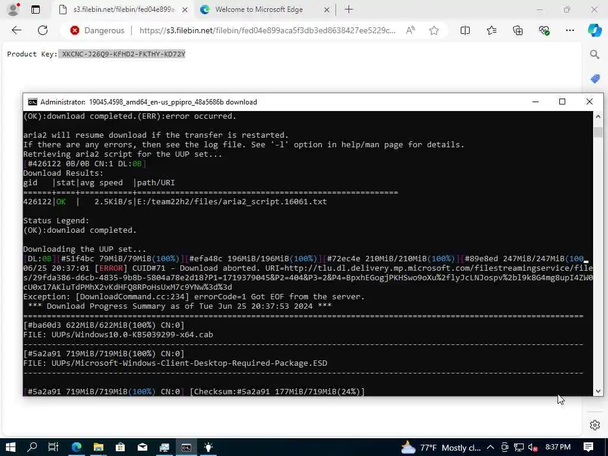This screenshot has height=456, width=608.
Task: Open Collections panel
Action: point(518,30)
